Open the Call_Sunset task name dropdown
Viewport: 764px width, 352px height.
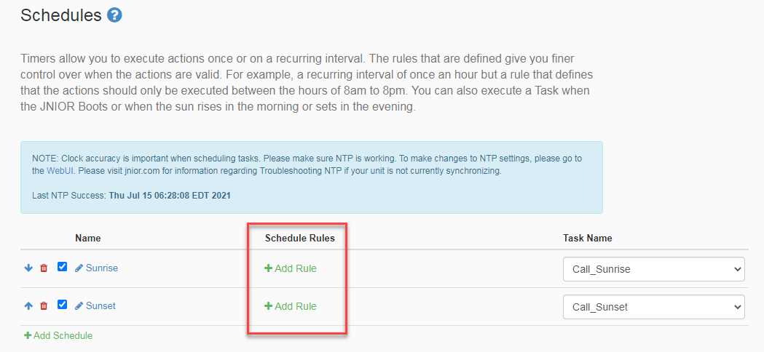654,307
